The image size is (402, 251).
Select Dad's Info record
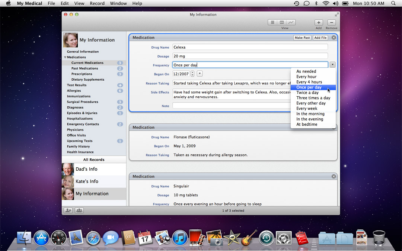click(x=86, y=169)
